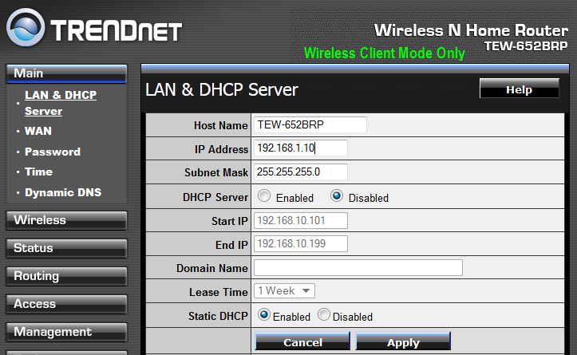Click the Cancel button
The height and width of the screenshot is (355, 577).
[x=302, y=341]
